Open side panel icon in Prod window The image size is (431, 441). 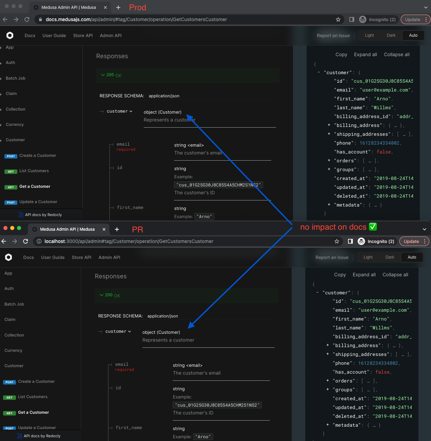352,19
